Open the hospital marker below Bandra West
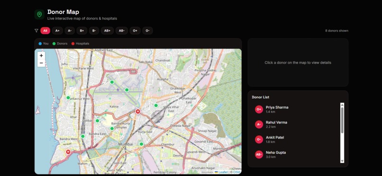The height and width of the screenshot is (176, 382). [68, 152]
